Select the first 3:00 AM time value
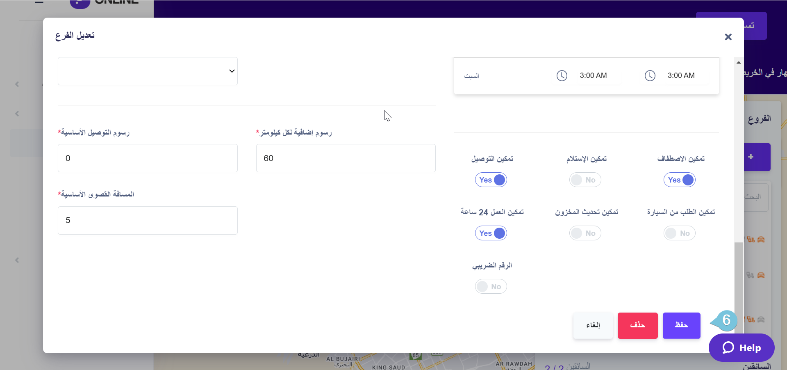This screenshot has width=787, height=370. (593, 75)
